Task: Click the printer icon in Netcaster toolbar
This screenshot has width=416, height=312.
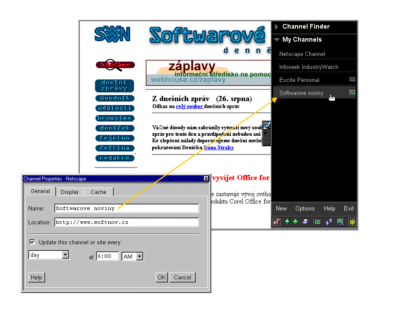Action: [306, 222]
